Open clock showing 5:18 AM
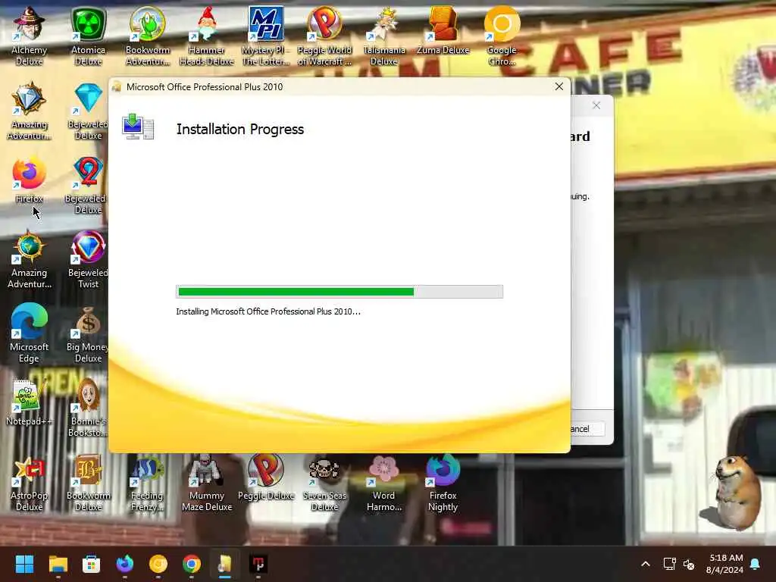The image size is (776, 582). coord(725,564)
